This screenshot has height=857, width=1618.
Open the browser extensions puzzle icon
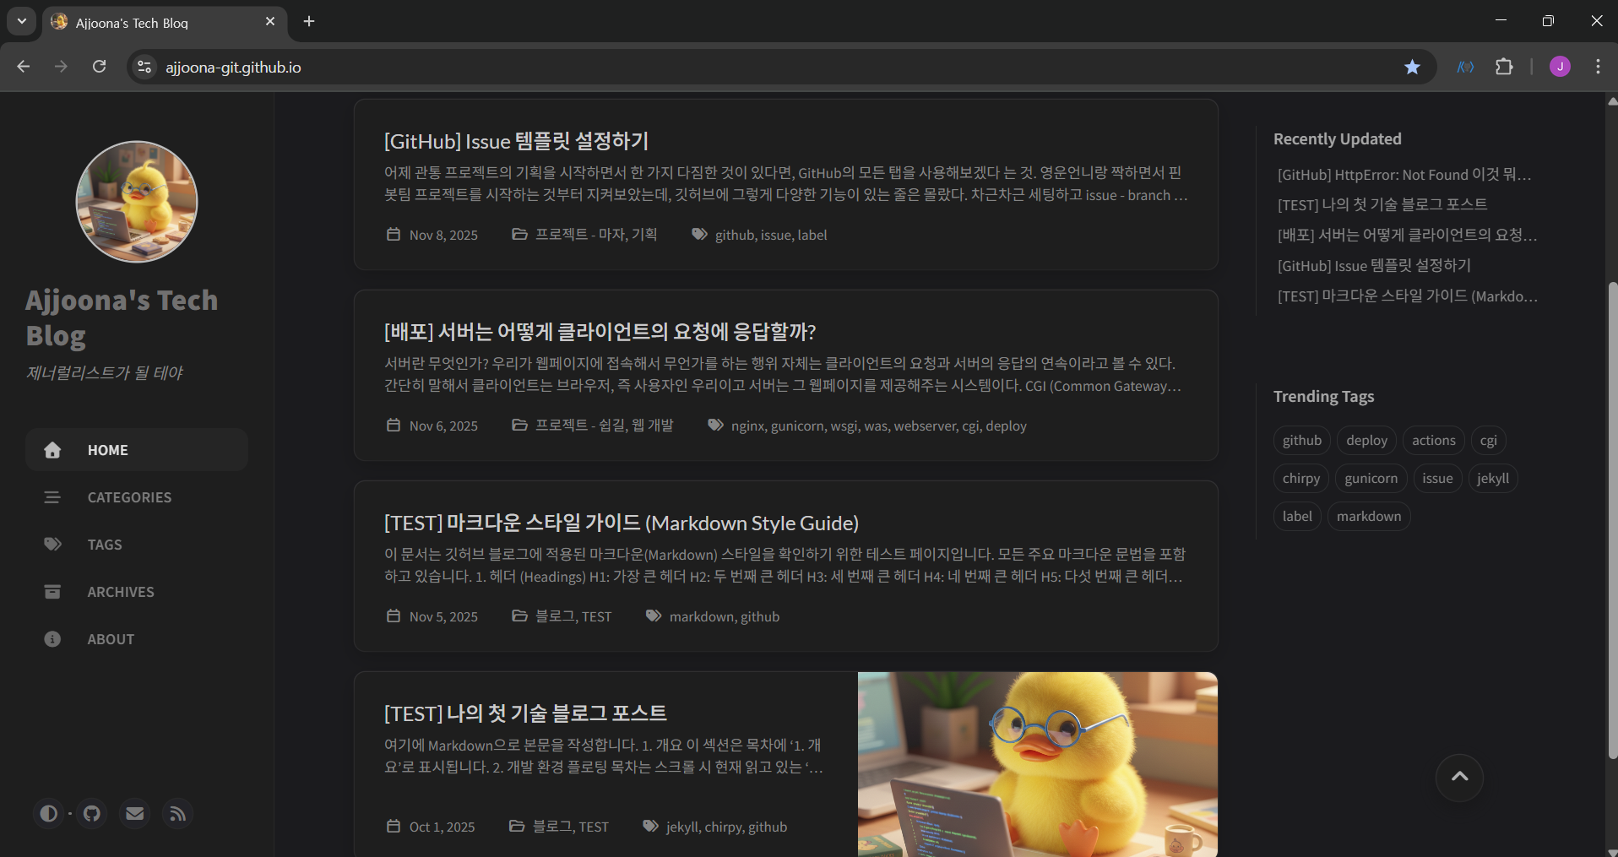1504,67
